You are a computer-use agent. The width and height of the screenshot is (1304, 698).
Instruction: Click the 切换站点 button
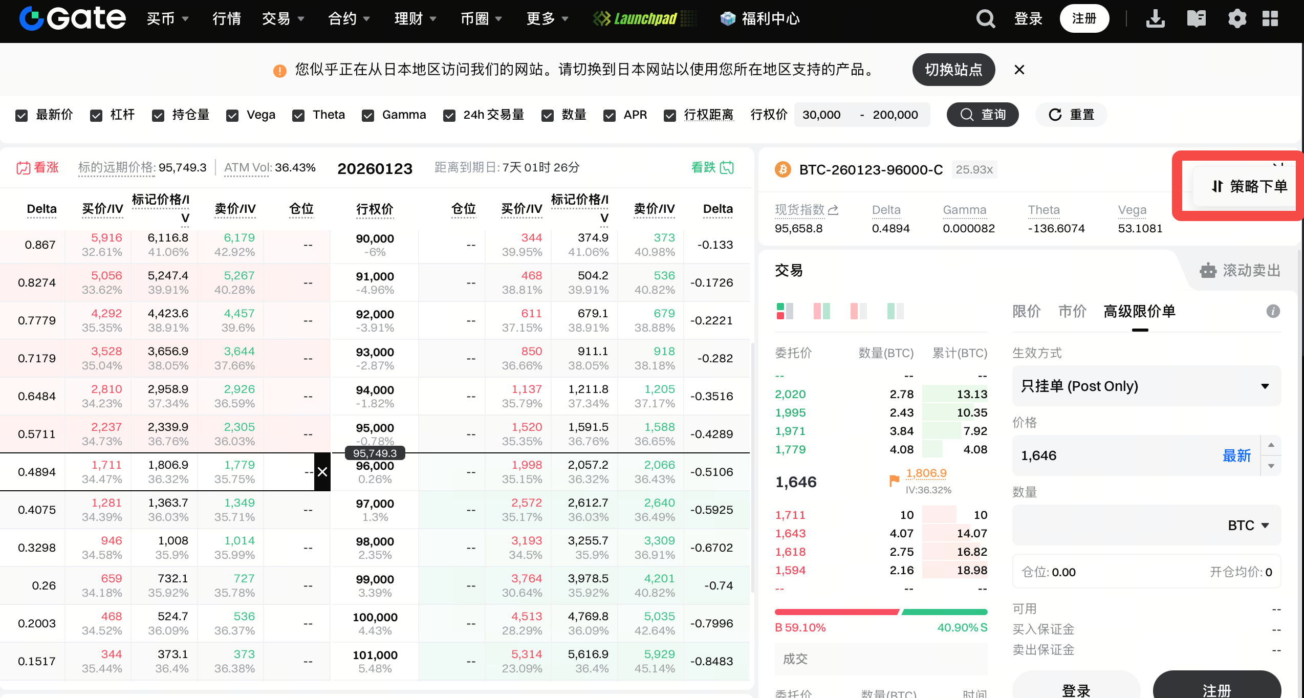pos(953,70)
